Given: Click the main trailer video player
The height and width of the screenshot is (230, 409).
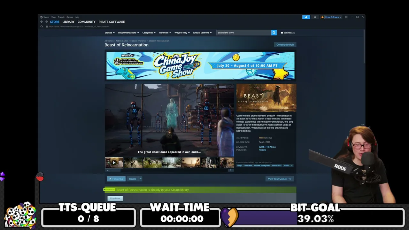Looking at the screenshot, I should tap(169, 120).
